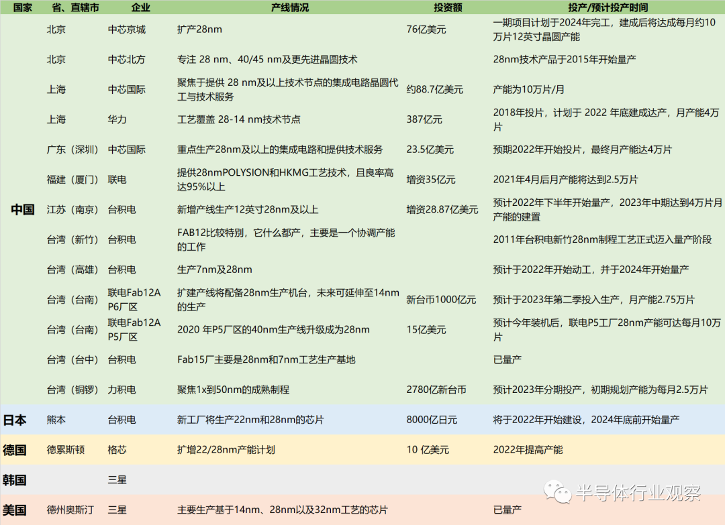Select '扩增22/28nm产能计划' cell
Image resolution: width=725 pixels, height=525 pixels.
(x=226, y=450)
